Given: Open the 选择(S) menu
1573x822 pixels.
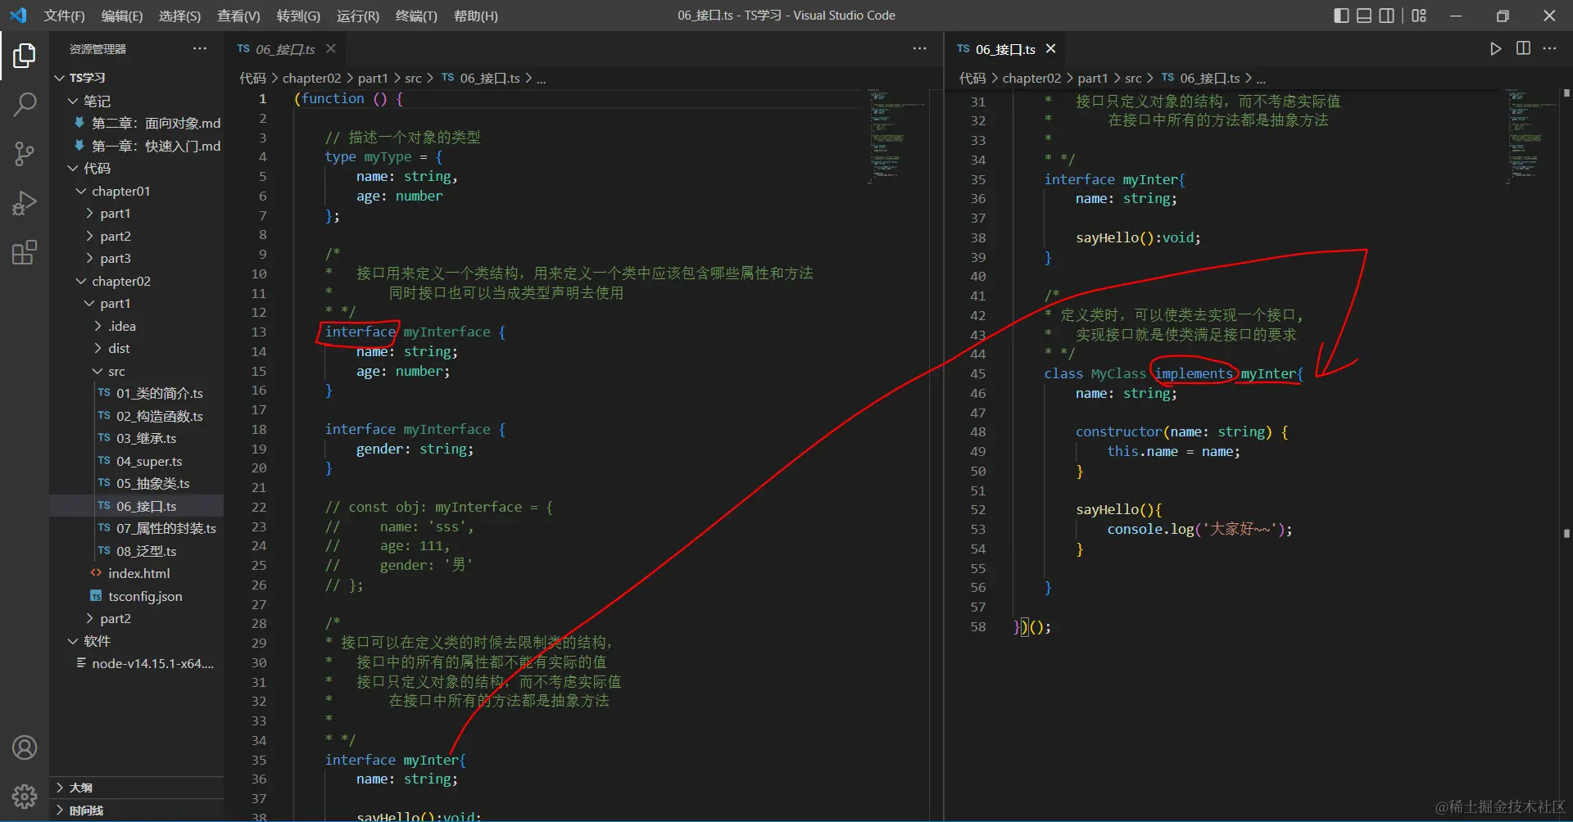Looking at the screenshot, I should [179, 16].
